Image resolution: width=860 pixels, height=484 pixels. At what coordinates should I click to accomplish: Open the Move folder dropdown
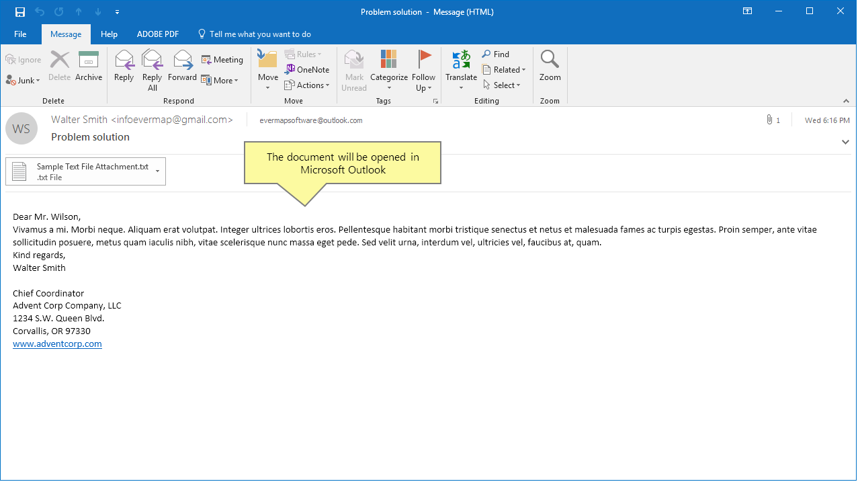coord(267,70)
